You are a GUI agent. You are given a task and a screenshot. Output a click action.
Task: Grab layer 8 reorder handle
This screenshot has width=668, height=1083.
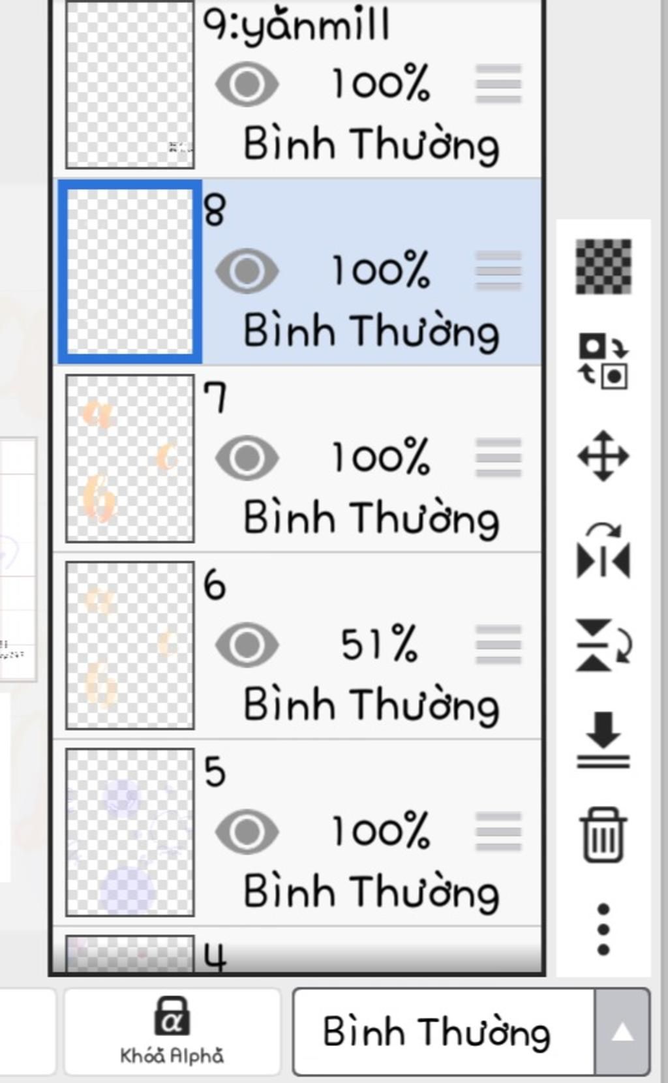(498, 271)
